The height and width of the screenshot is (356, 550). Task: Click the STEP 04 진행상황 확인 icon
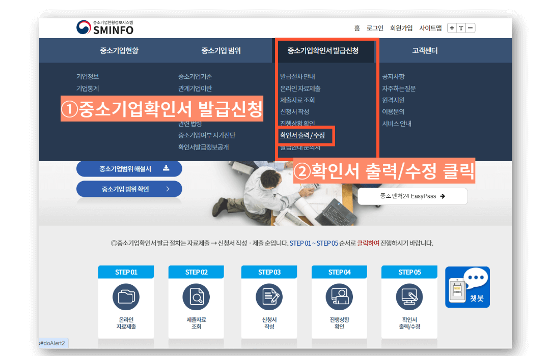[339, 296]
